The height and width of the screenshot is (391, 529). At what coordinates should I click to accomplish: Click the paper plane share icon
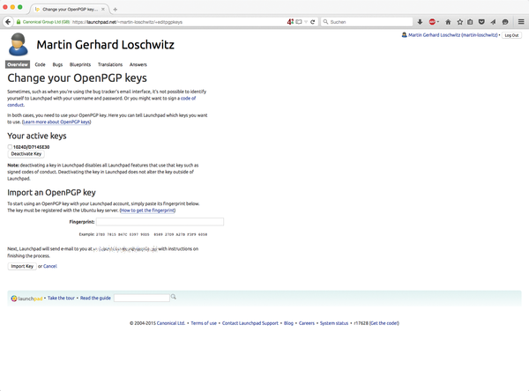[493, 22]
